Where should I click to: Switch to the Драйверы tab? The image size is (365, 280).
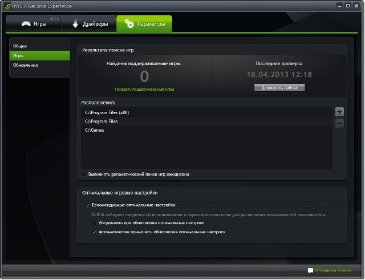click(89, 23)
